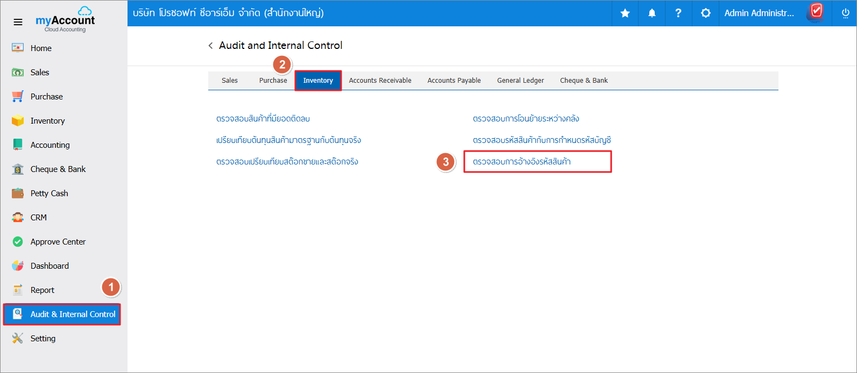The image size is (857, 373).
Task: Click the favorites star icon
Action: (x=625, y=13)
